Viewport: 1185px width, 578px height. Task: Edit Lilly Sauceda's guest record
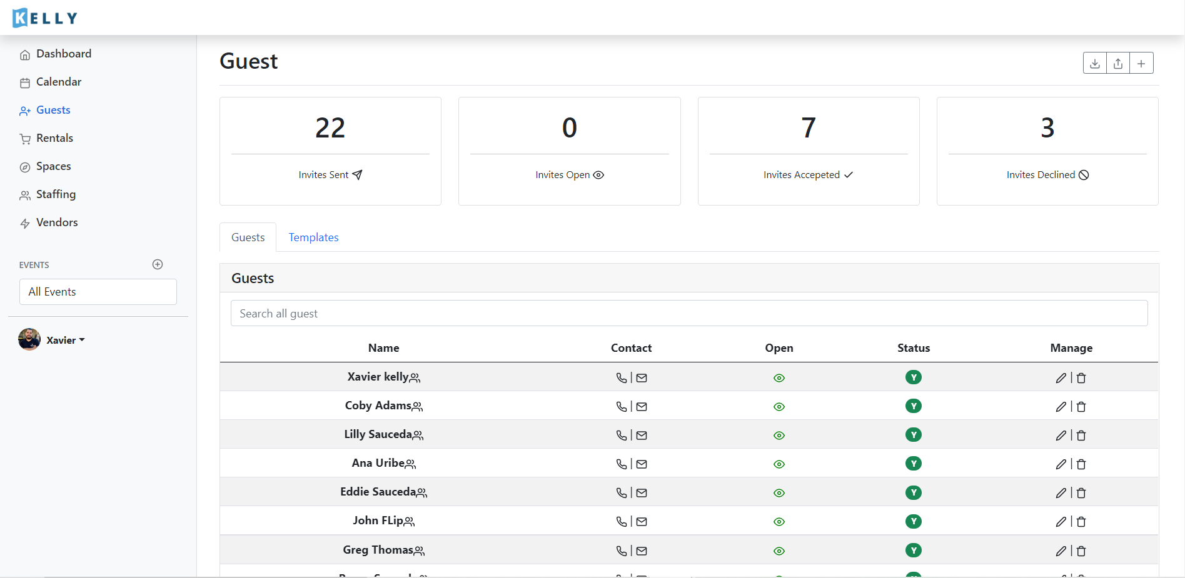tap(1061, 435)
